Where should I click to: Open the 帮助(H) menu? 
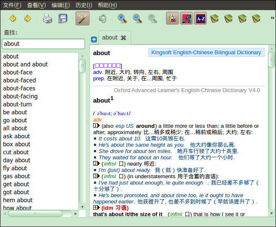tap(107, 5)
